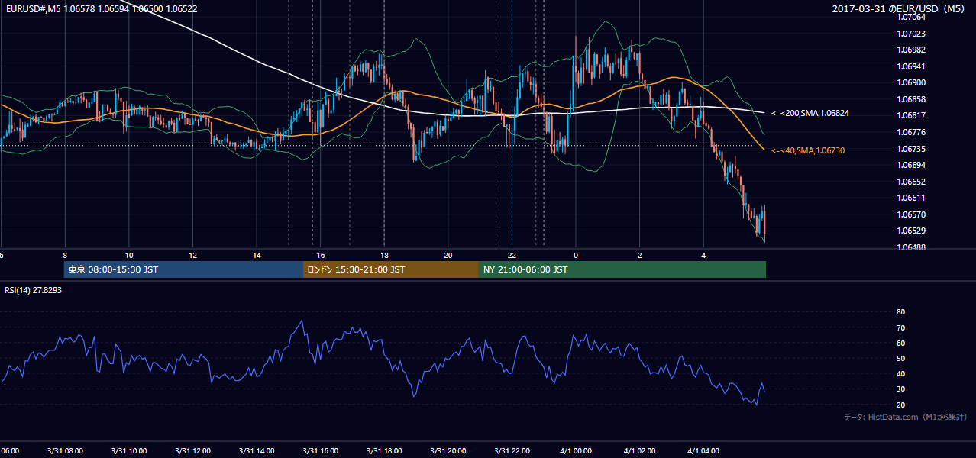Click the HistData.com data source credit

click(906, 417)
